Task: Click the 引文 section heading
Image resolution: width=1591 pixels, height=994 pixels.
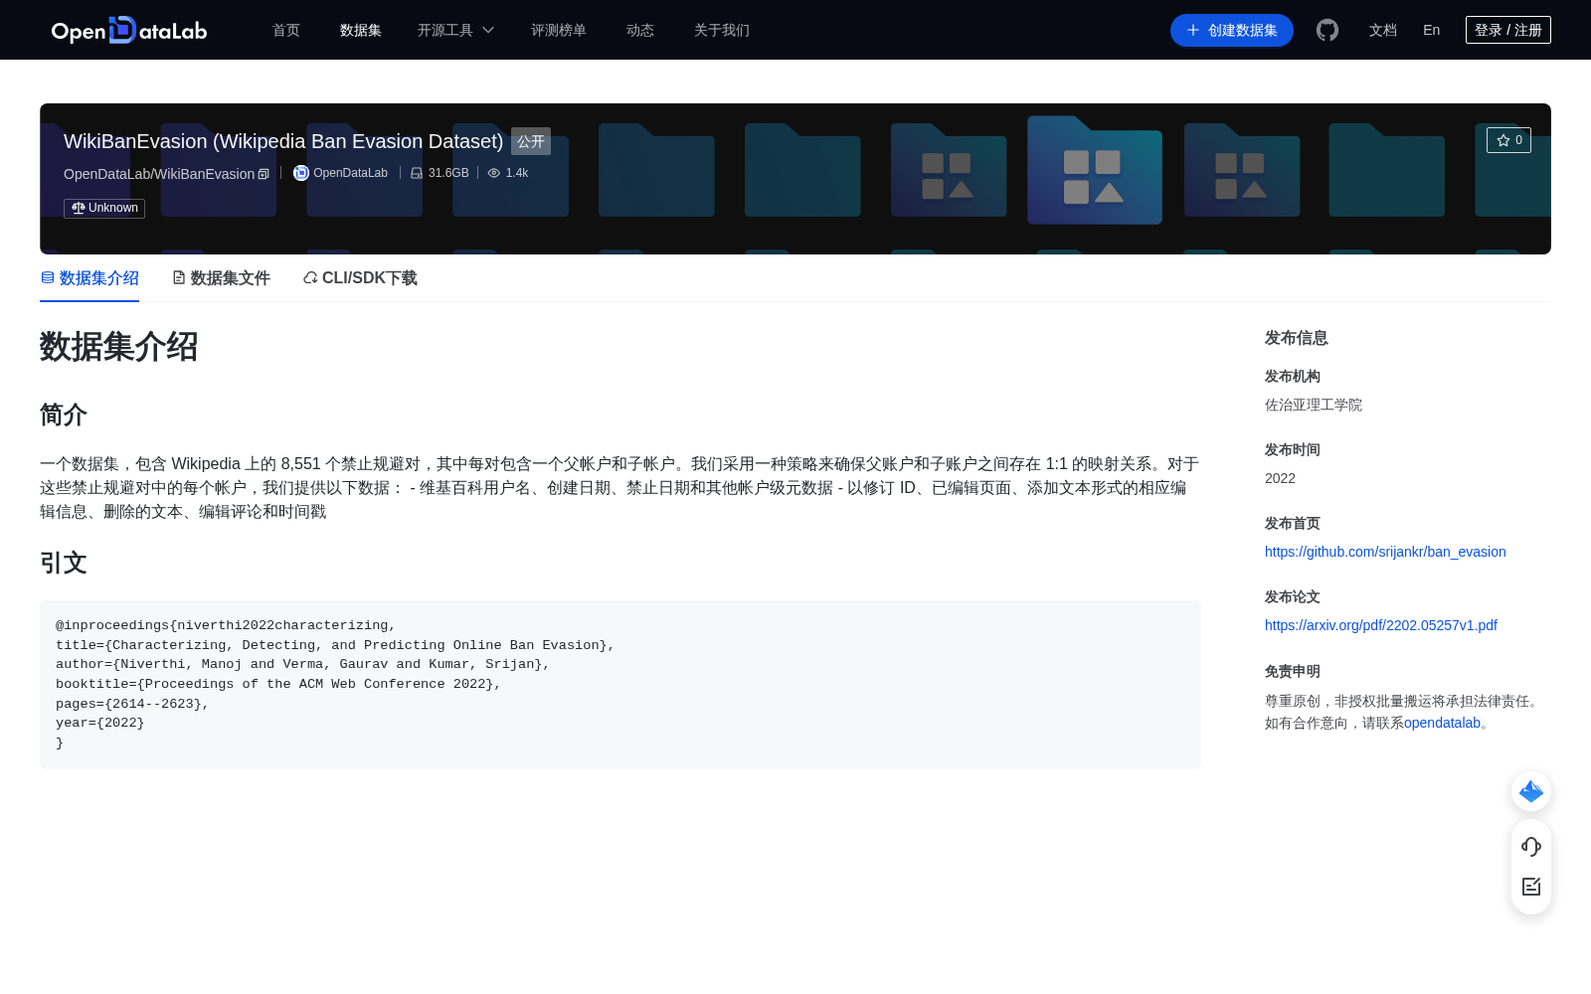Action: 64,563
